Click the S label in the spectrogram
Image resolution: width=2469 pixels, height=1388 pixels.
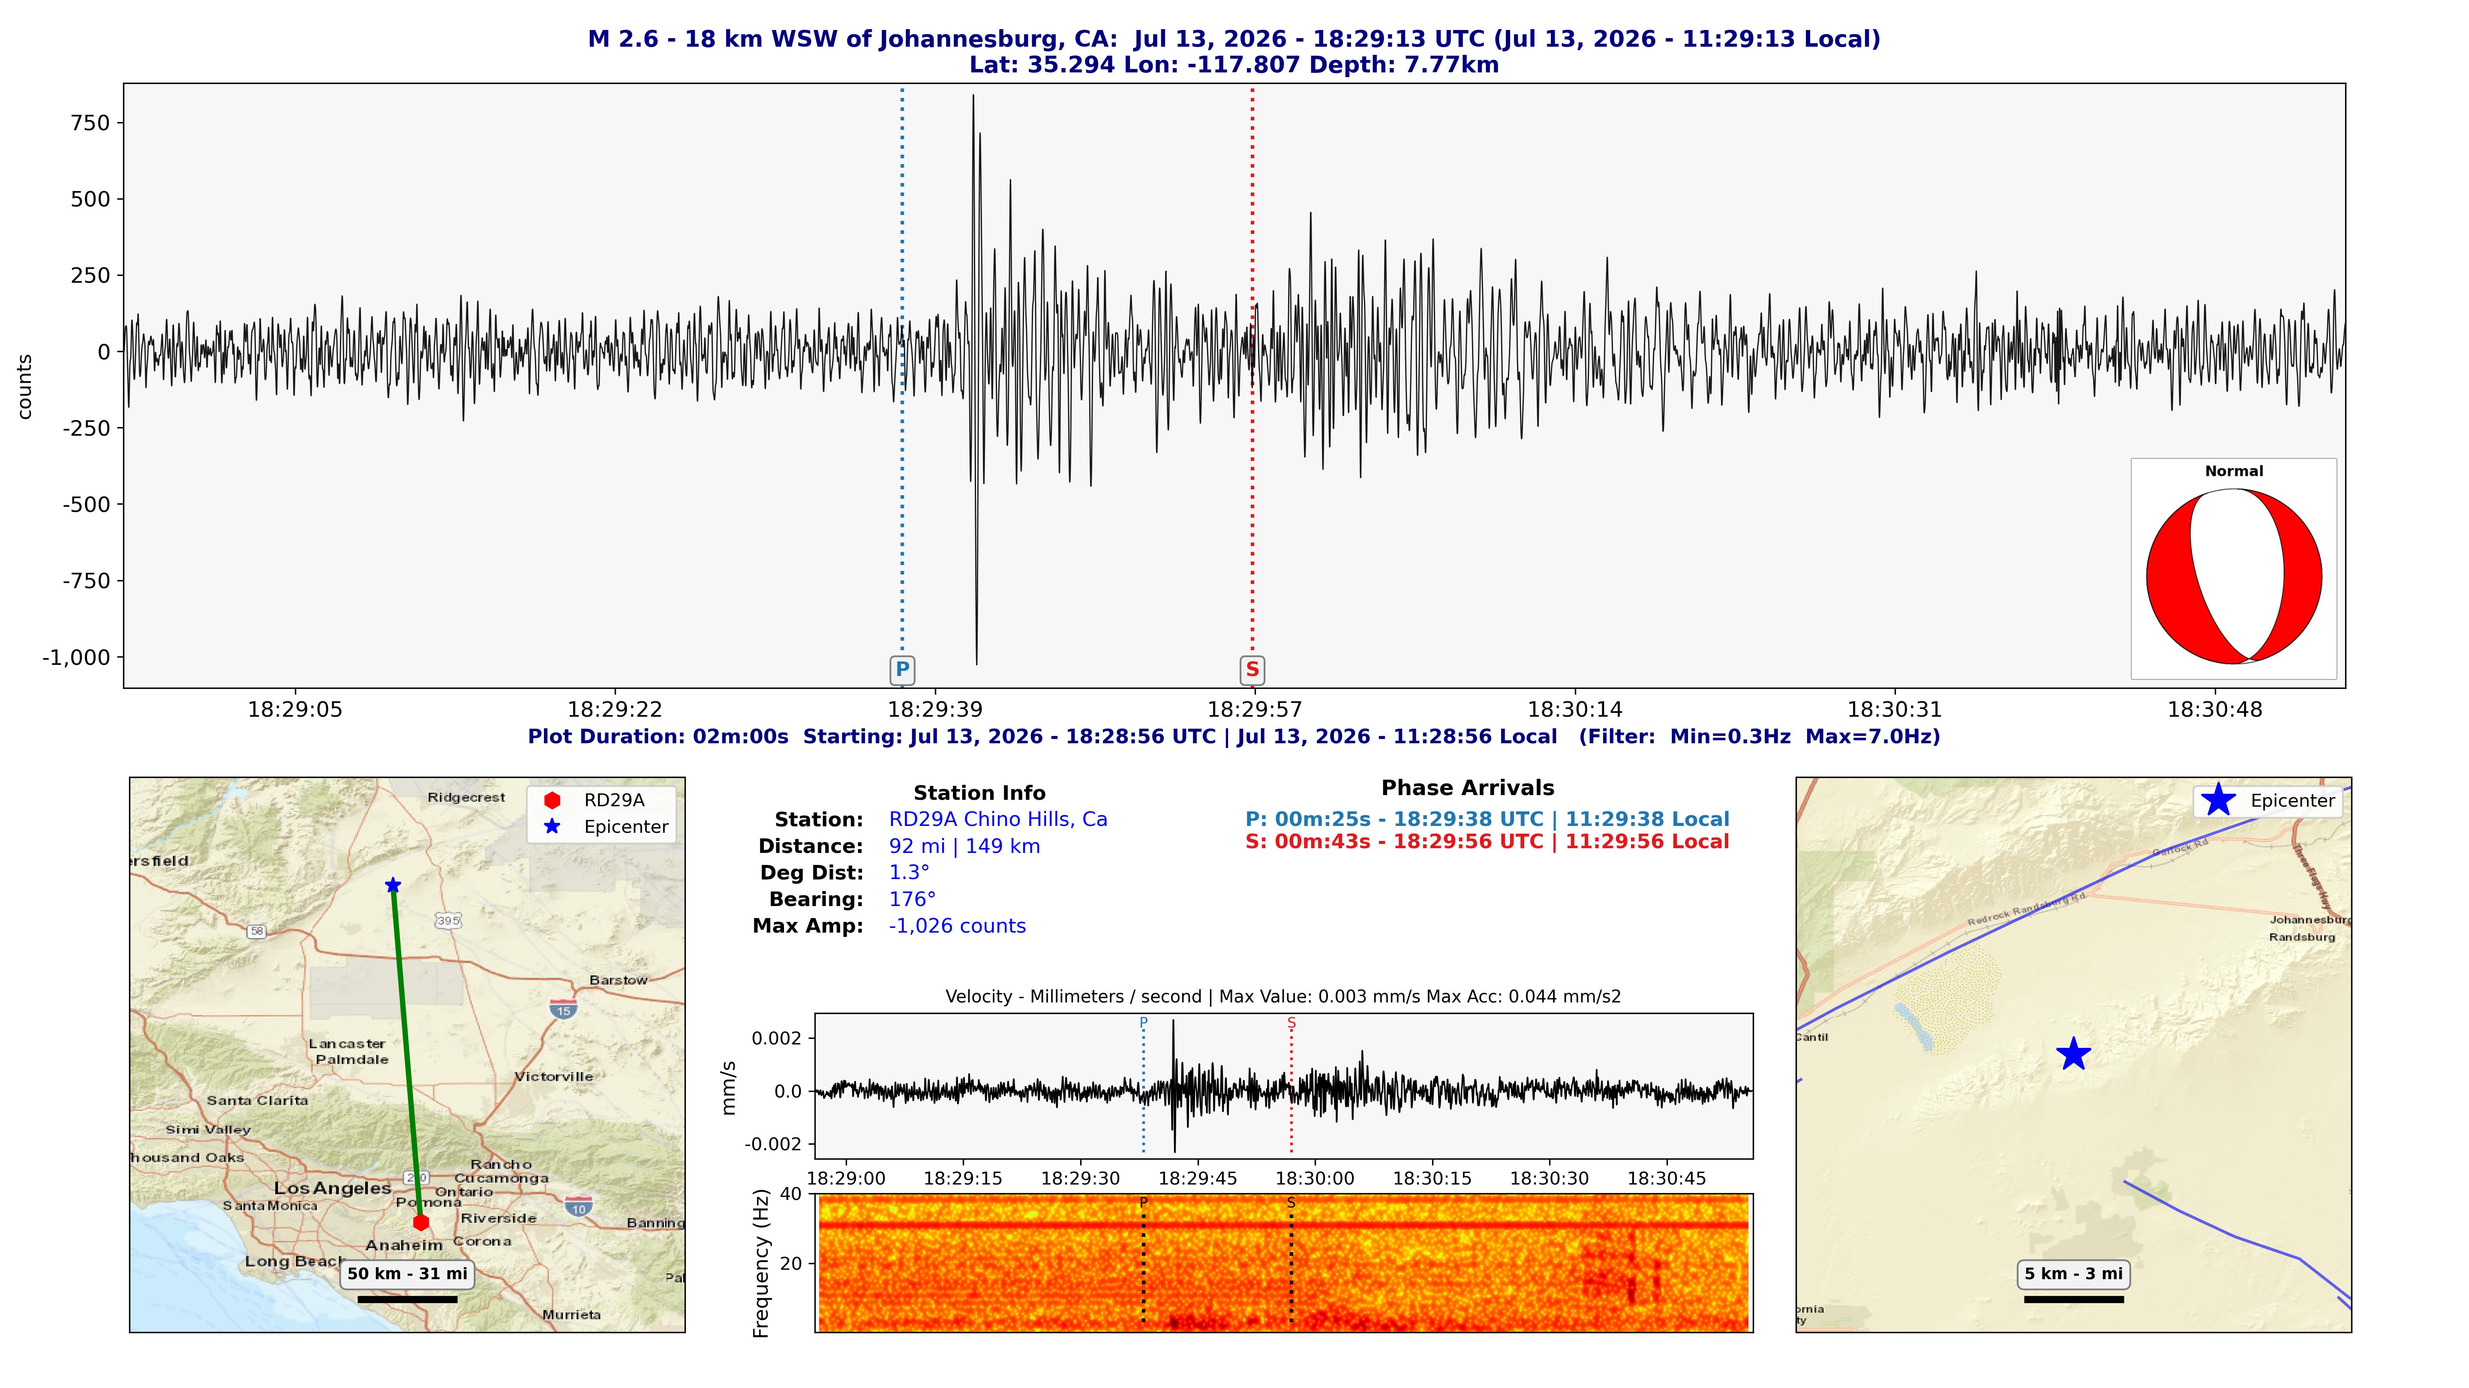coord(1291,1203)
